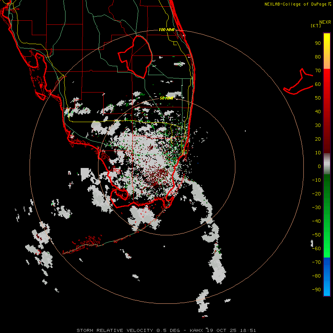Click the -80 value on velocity scale
Image resolution: width=333 pixels, height=333 pixels.
point(316,276)
